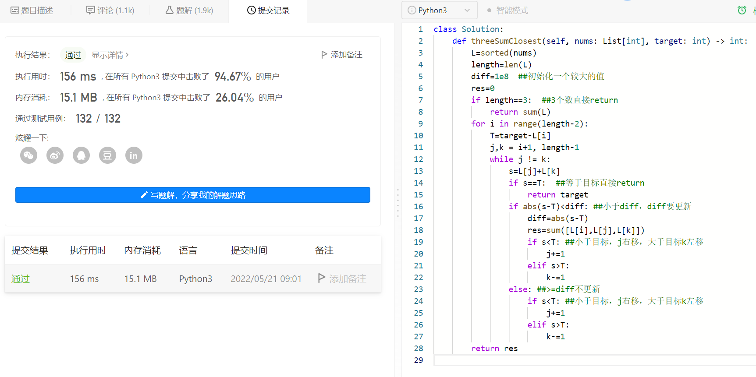756x377 pixels.
Task: Open the Python3 language dropdown
Action: (439, 10)
